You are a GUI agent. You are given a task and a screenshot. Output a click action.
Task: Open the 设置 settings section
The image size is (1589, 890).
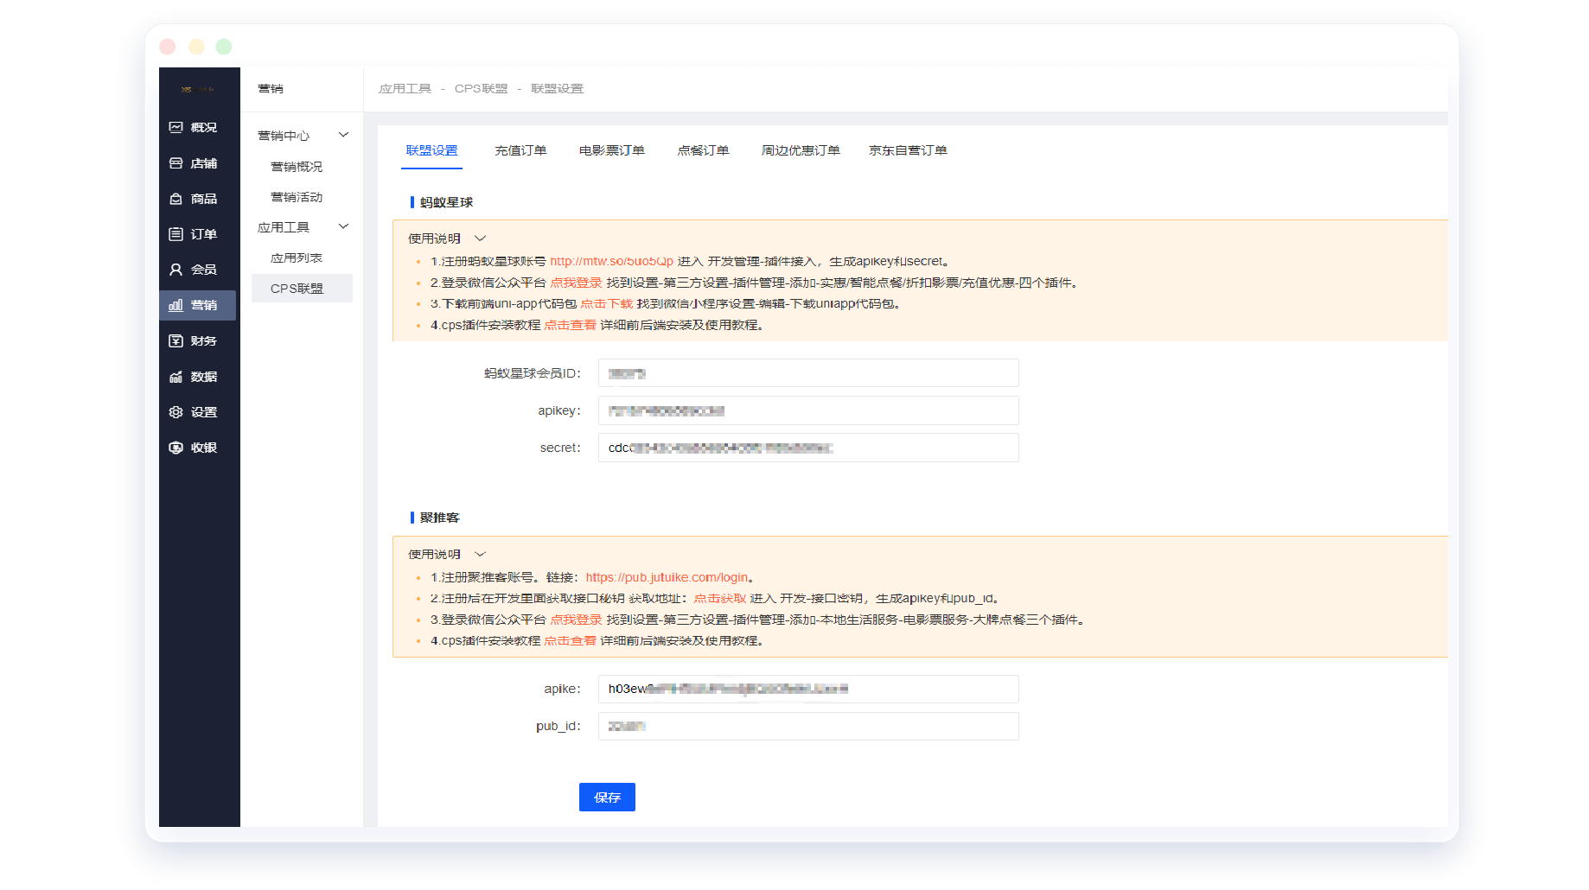[x=198, y=411]
